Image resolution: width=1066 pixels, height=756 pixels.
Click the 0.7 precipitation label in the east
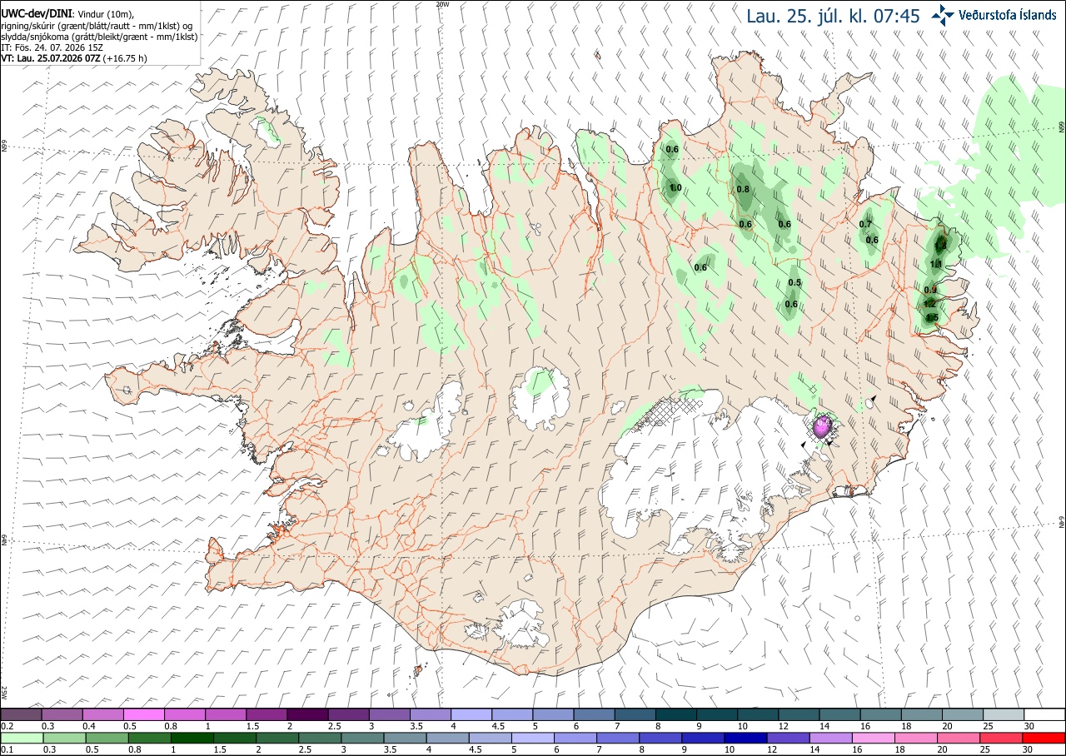865,224
